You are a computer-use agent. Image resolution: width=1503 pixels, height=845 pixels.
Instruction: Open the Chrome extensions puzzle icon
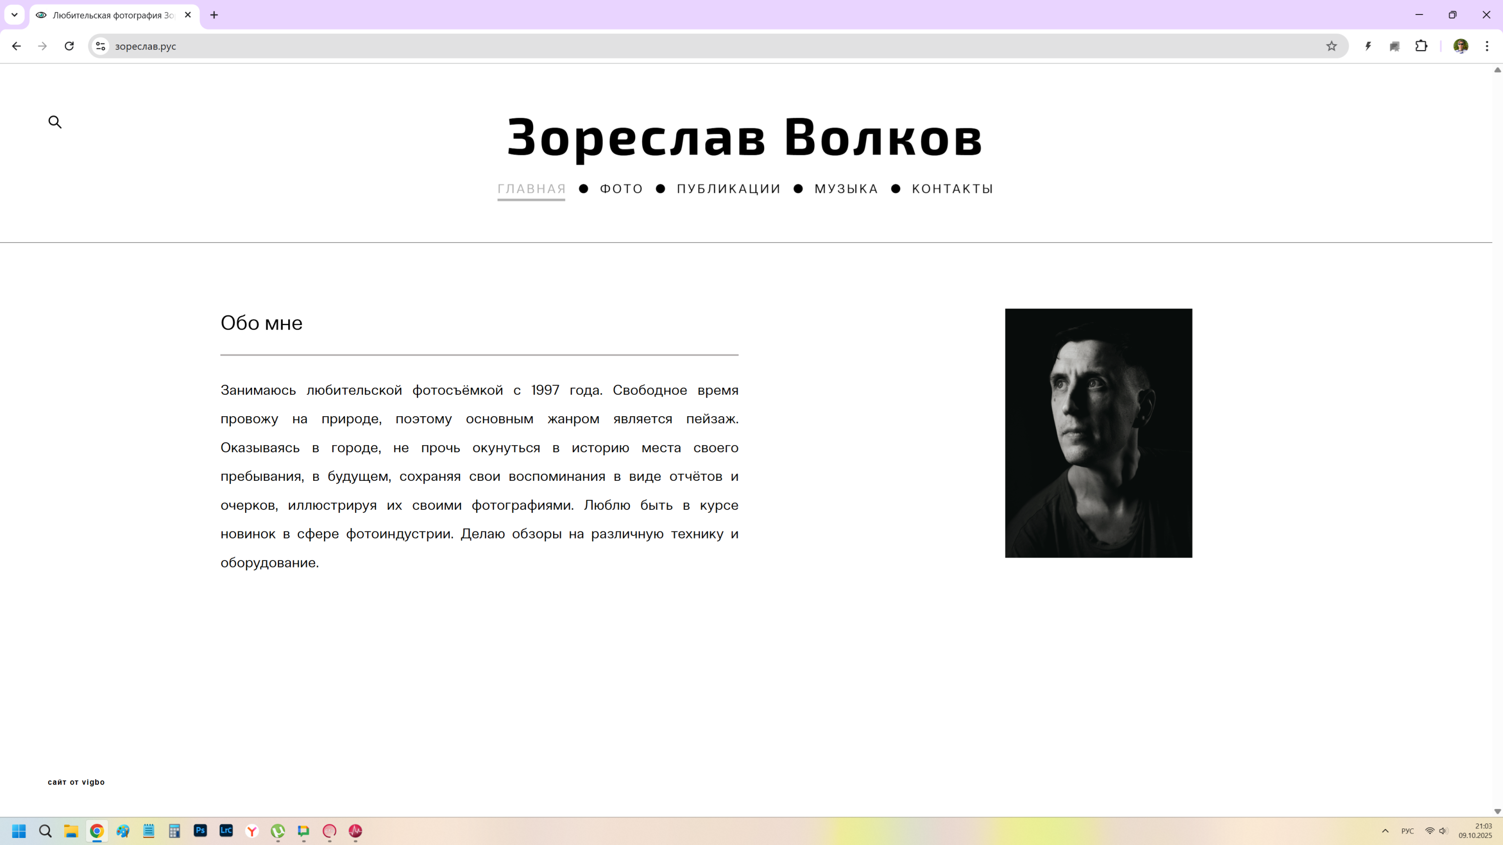click(1421, 46)
